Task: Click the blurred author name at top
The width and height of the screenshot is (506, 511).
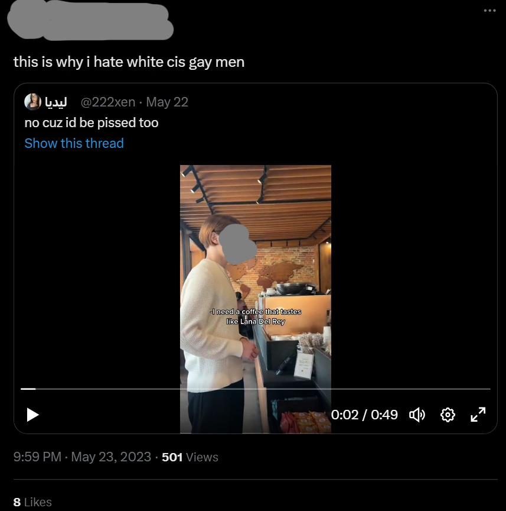Action: coord(89,21)
